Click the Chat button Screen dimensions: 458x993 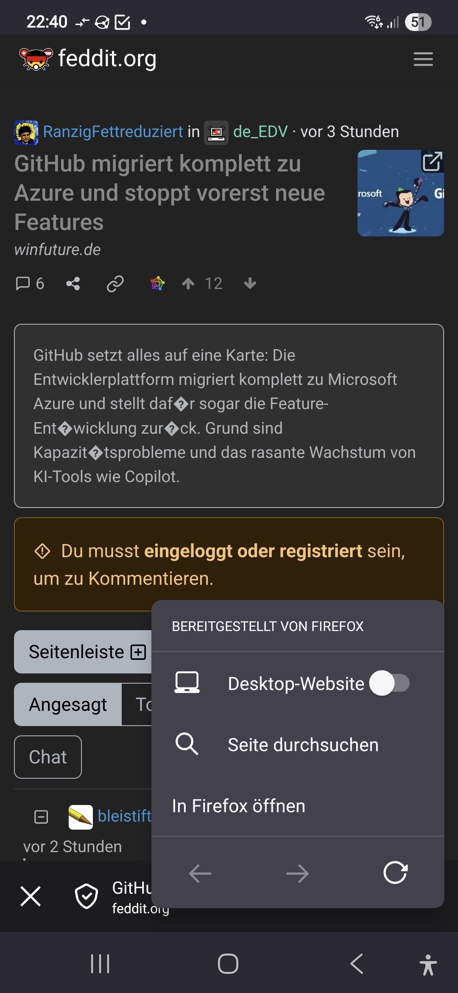pos(48,757)
